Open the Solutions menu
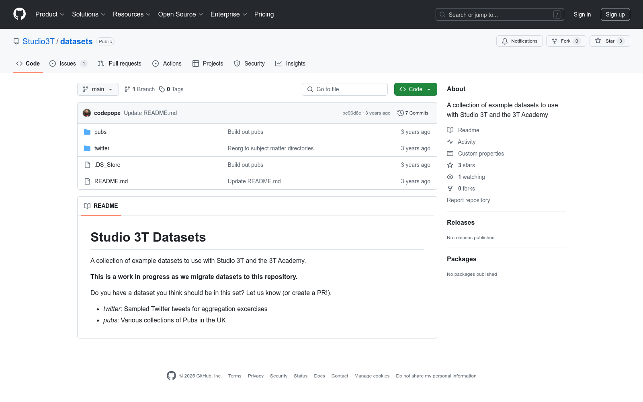Screen dimensions: 643x402 89,14
